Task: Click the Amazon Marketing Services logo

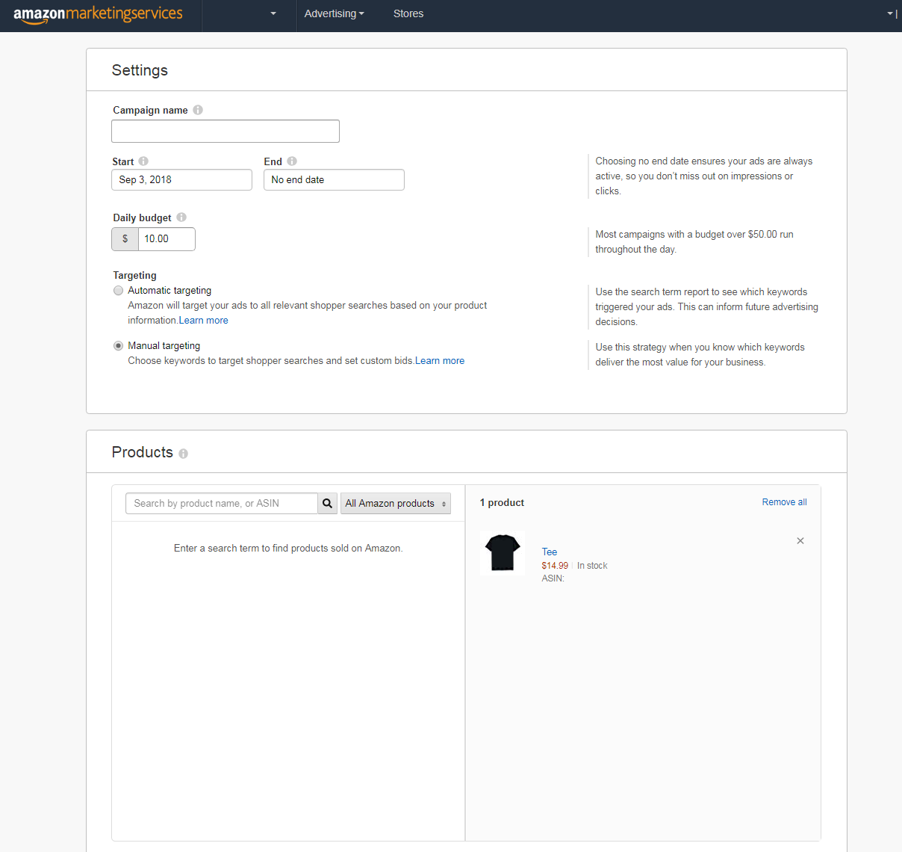Action: (x=98, y=14)
